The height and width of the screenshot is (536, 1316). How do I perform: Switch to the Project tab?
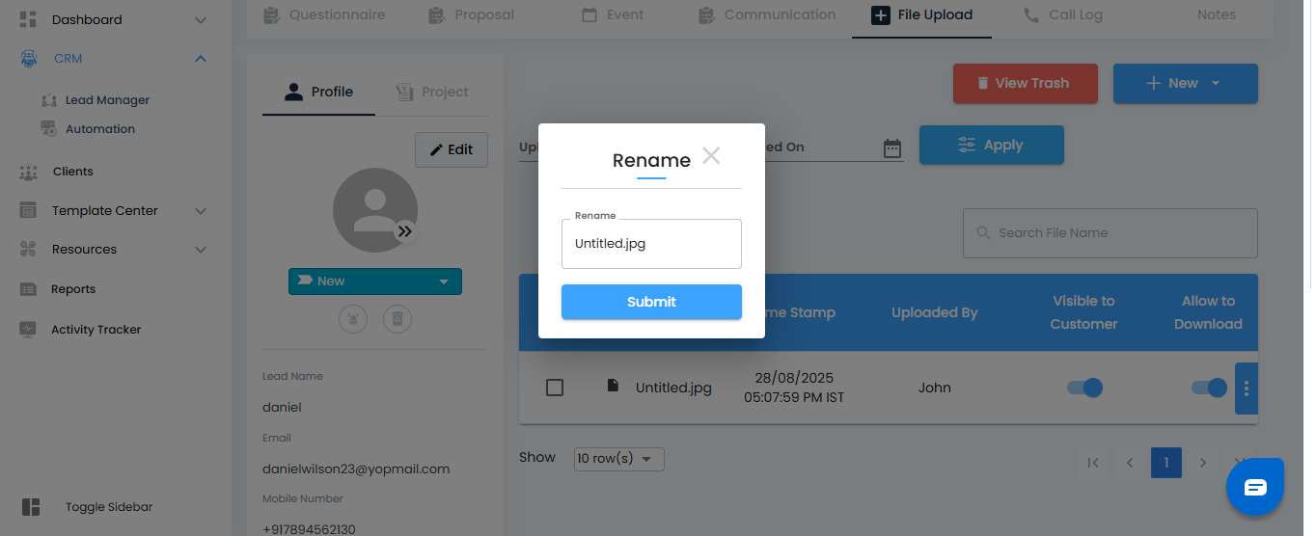(x=432, y=92)
